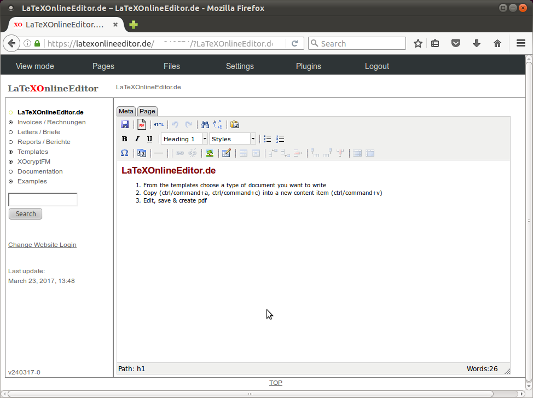Click the insert date/time icon
The width and height of the screenshot is (533, 398).
[142, 153]
